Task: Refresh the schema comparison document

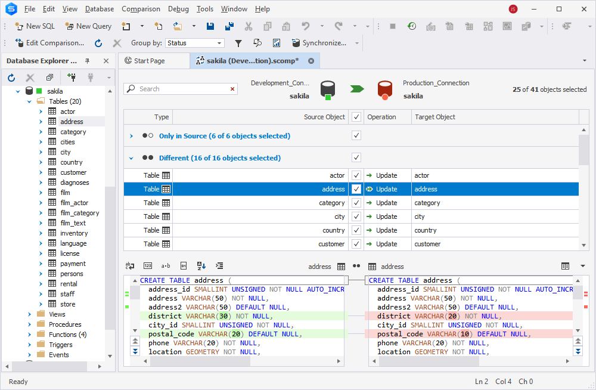Action: pyautogui.click(x=98, y=43)
